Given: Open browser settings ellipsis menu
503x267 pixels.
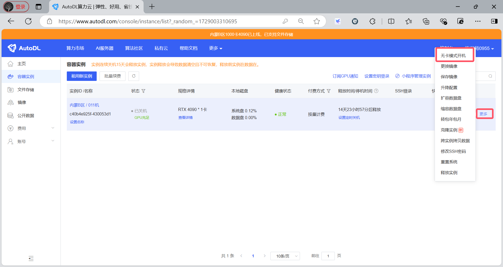Looking at the screenshot, I should click(478, 21).
